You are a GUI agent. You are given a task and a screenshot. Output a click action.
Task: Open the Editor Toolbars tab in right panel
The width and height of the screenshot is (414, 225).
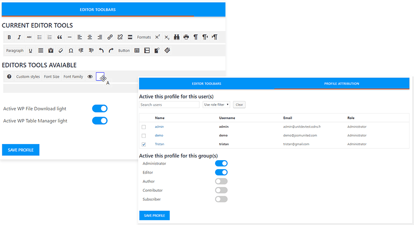pyautogui.click(x=207, y=84)
